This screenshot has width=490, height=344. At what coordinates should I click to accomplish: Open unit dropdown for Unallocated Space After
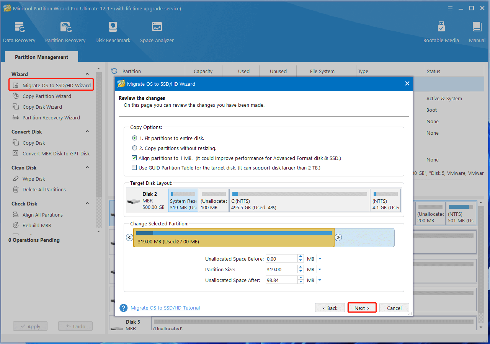point(320,280)
